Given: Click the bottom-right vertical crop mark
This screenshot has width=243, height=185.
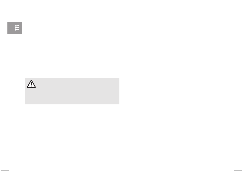Looking at the screenshot, I should tap(231, 177).
